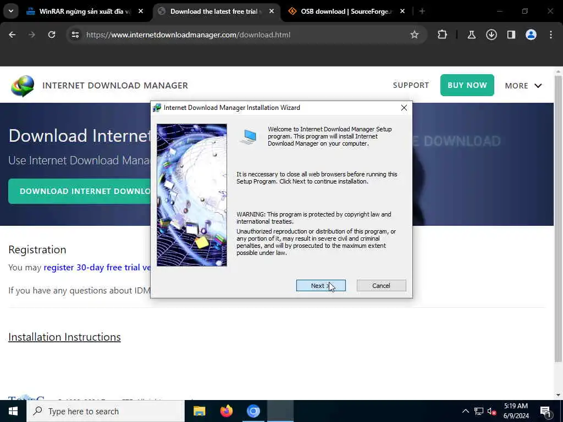Open the browser three-dot menu
Image resolution: width=563 pixels, height=422 pixels.
tap(551, 35)
